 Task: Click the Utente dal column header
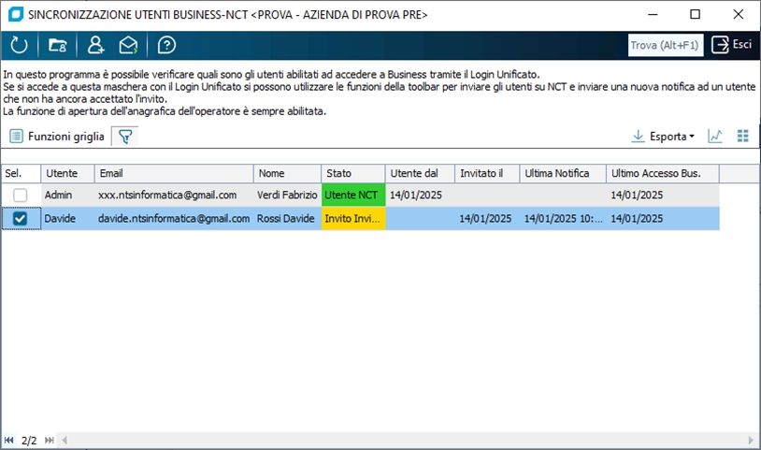click(x=420, y=173)
